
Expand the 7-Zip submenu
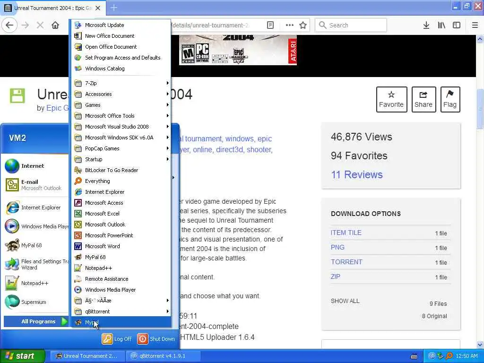(x=121, y=83)
